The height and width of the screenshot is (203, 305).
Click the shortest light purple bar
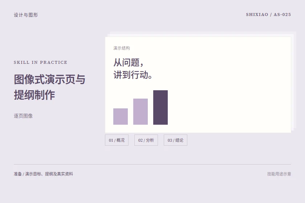[x=121, y=117]
